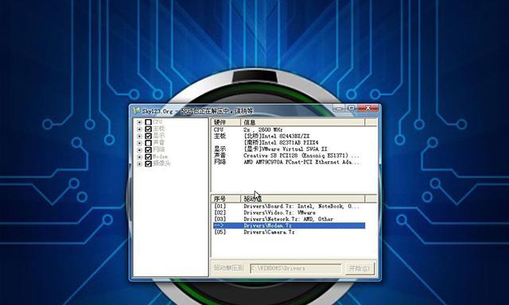Click the 硬件 column header
Image resolution: width=509 pixels, height=305 pixels.
226,122
